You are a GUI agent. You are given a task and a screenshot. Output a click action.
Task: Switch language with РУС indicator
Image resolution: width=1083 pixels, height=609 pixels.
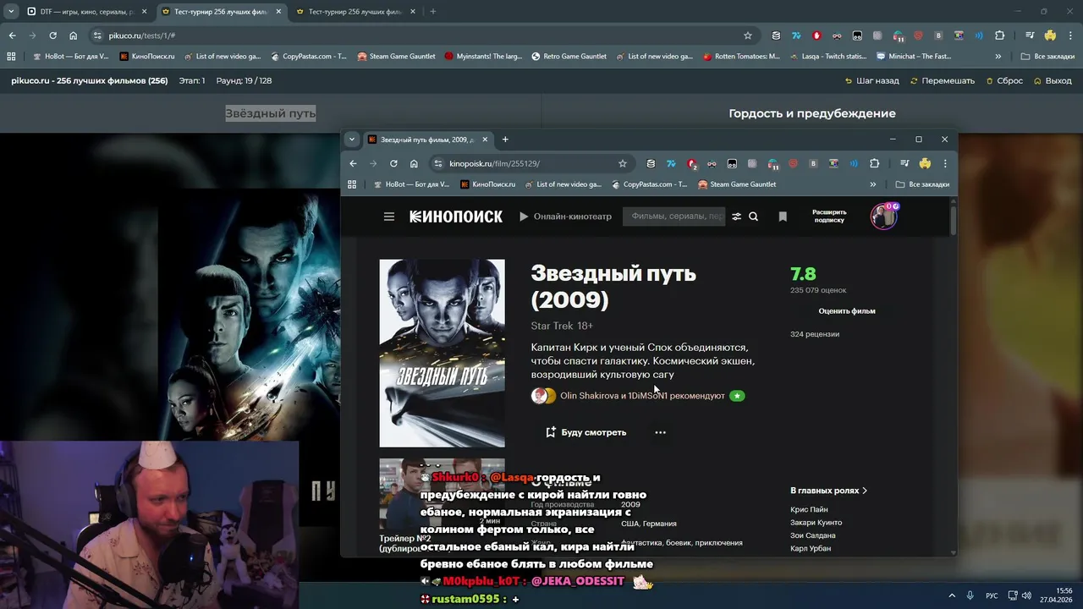992,595
